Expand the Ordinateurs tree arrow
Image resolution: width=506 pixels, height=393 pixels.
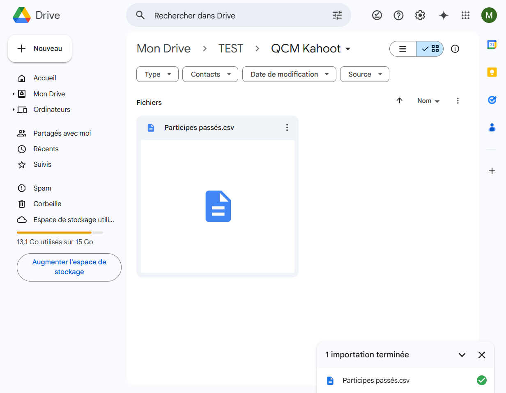tap(14, 109)
